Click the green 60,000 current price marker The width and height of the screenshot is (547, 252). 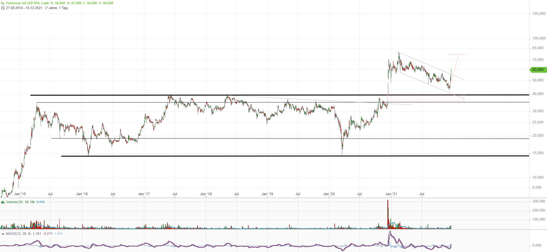pos(538,70)
